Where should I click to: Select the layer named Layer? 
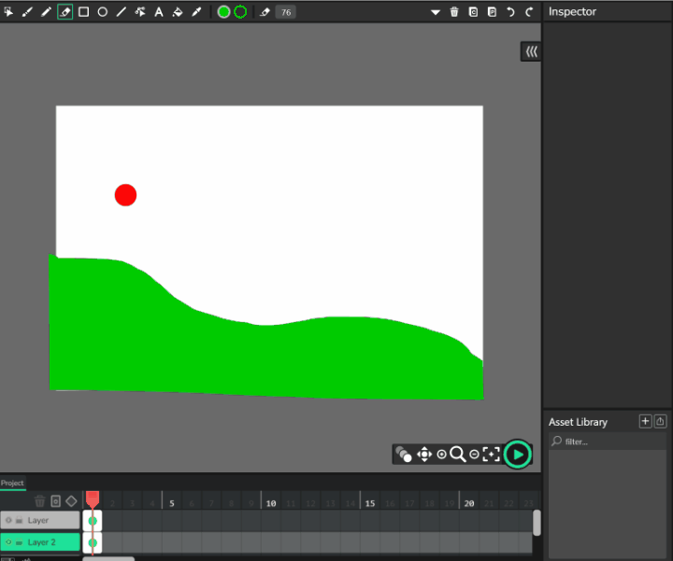[x=40, y=520]
